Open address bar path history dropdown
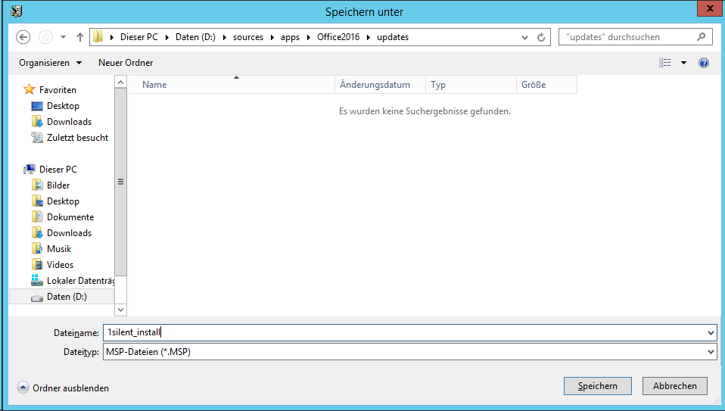The width and height of the screenshot is (725, 411). pos(525,37)
